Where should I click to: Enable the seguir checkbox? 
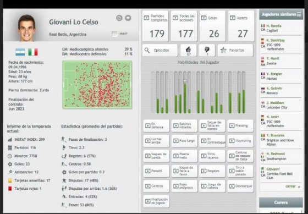click(x=114, y=34)
